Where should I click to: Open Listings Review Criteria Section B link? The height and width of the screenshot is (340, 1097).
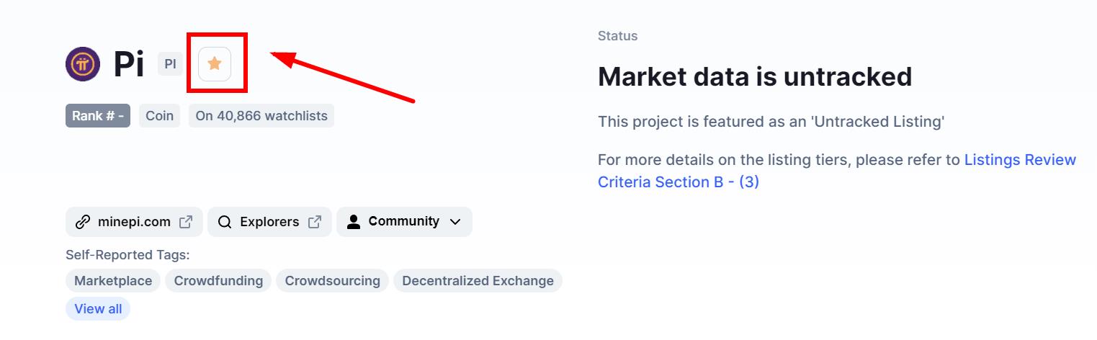pyautogui.click(x=837, y=171)
